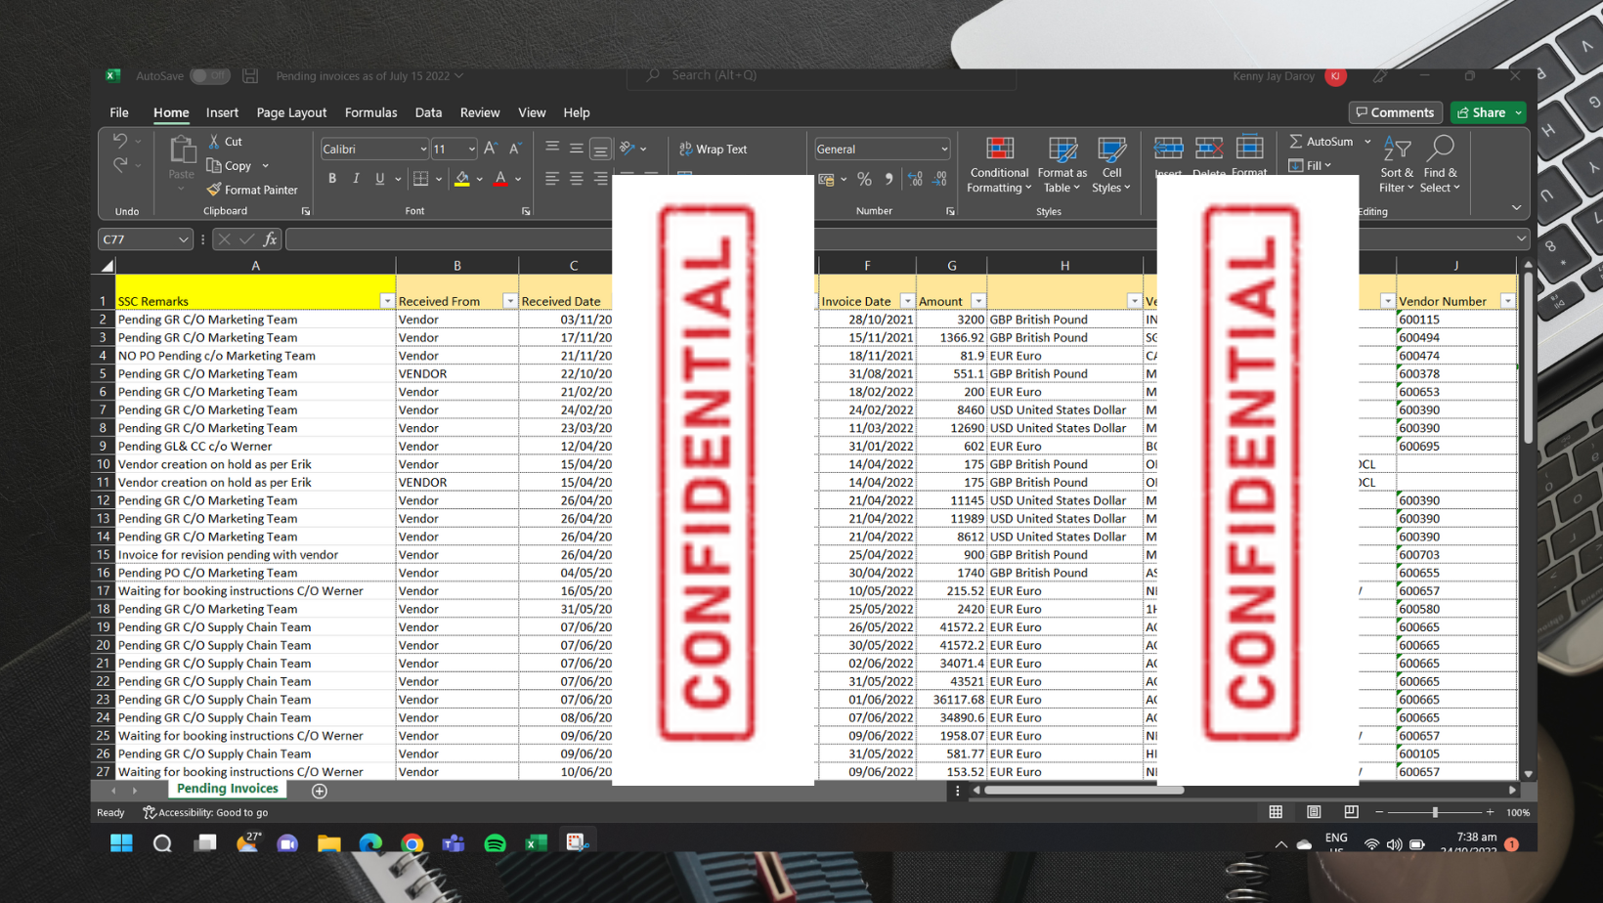Click the Comments button
Image resolution: width=1603 pixels, height=903 pixels.
click(x=1395, y=112)
